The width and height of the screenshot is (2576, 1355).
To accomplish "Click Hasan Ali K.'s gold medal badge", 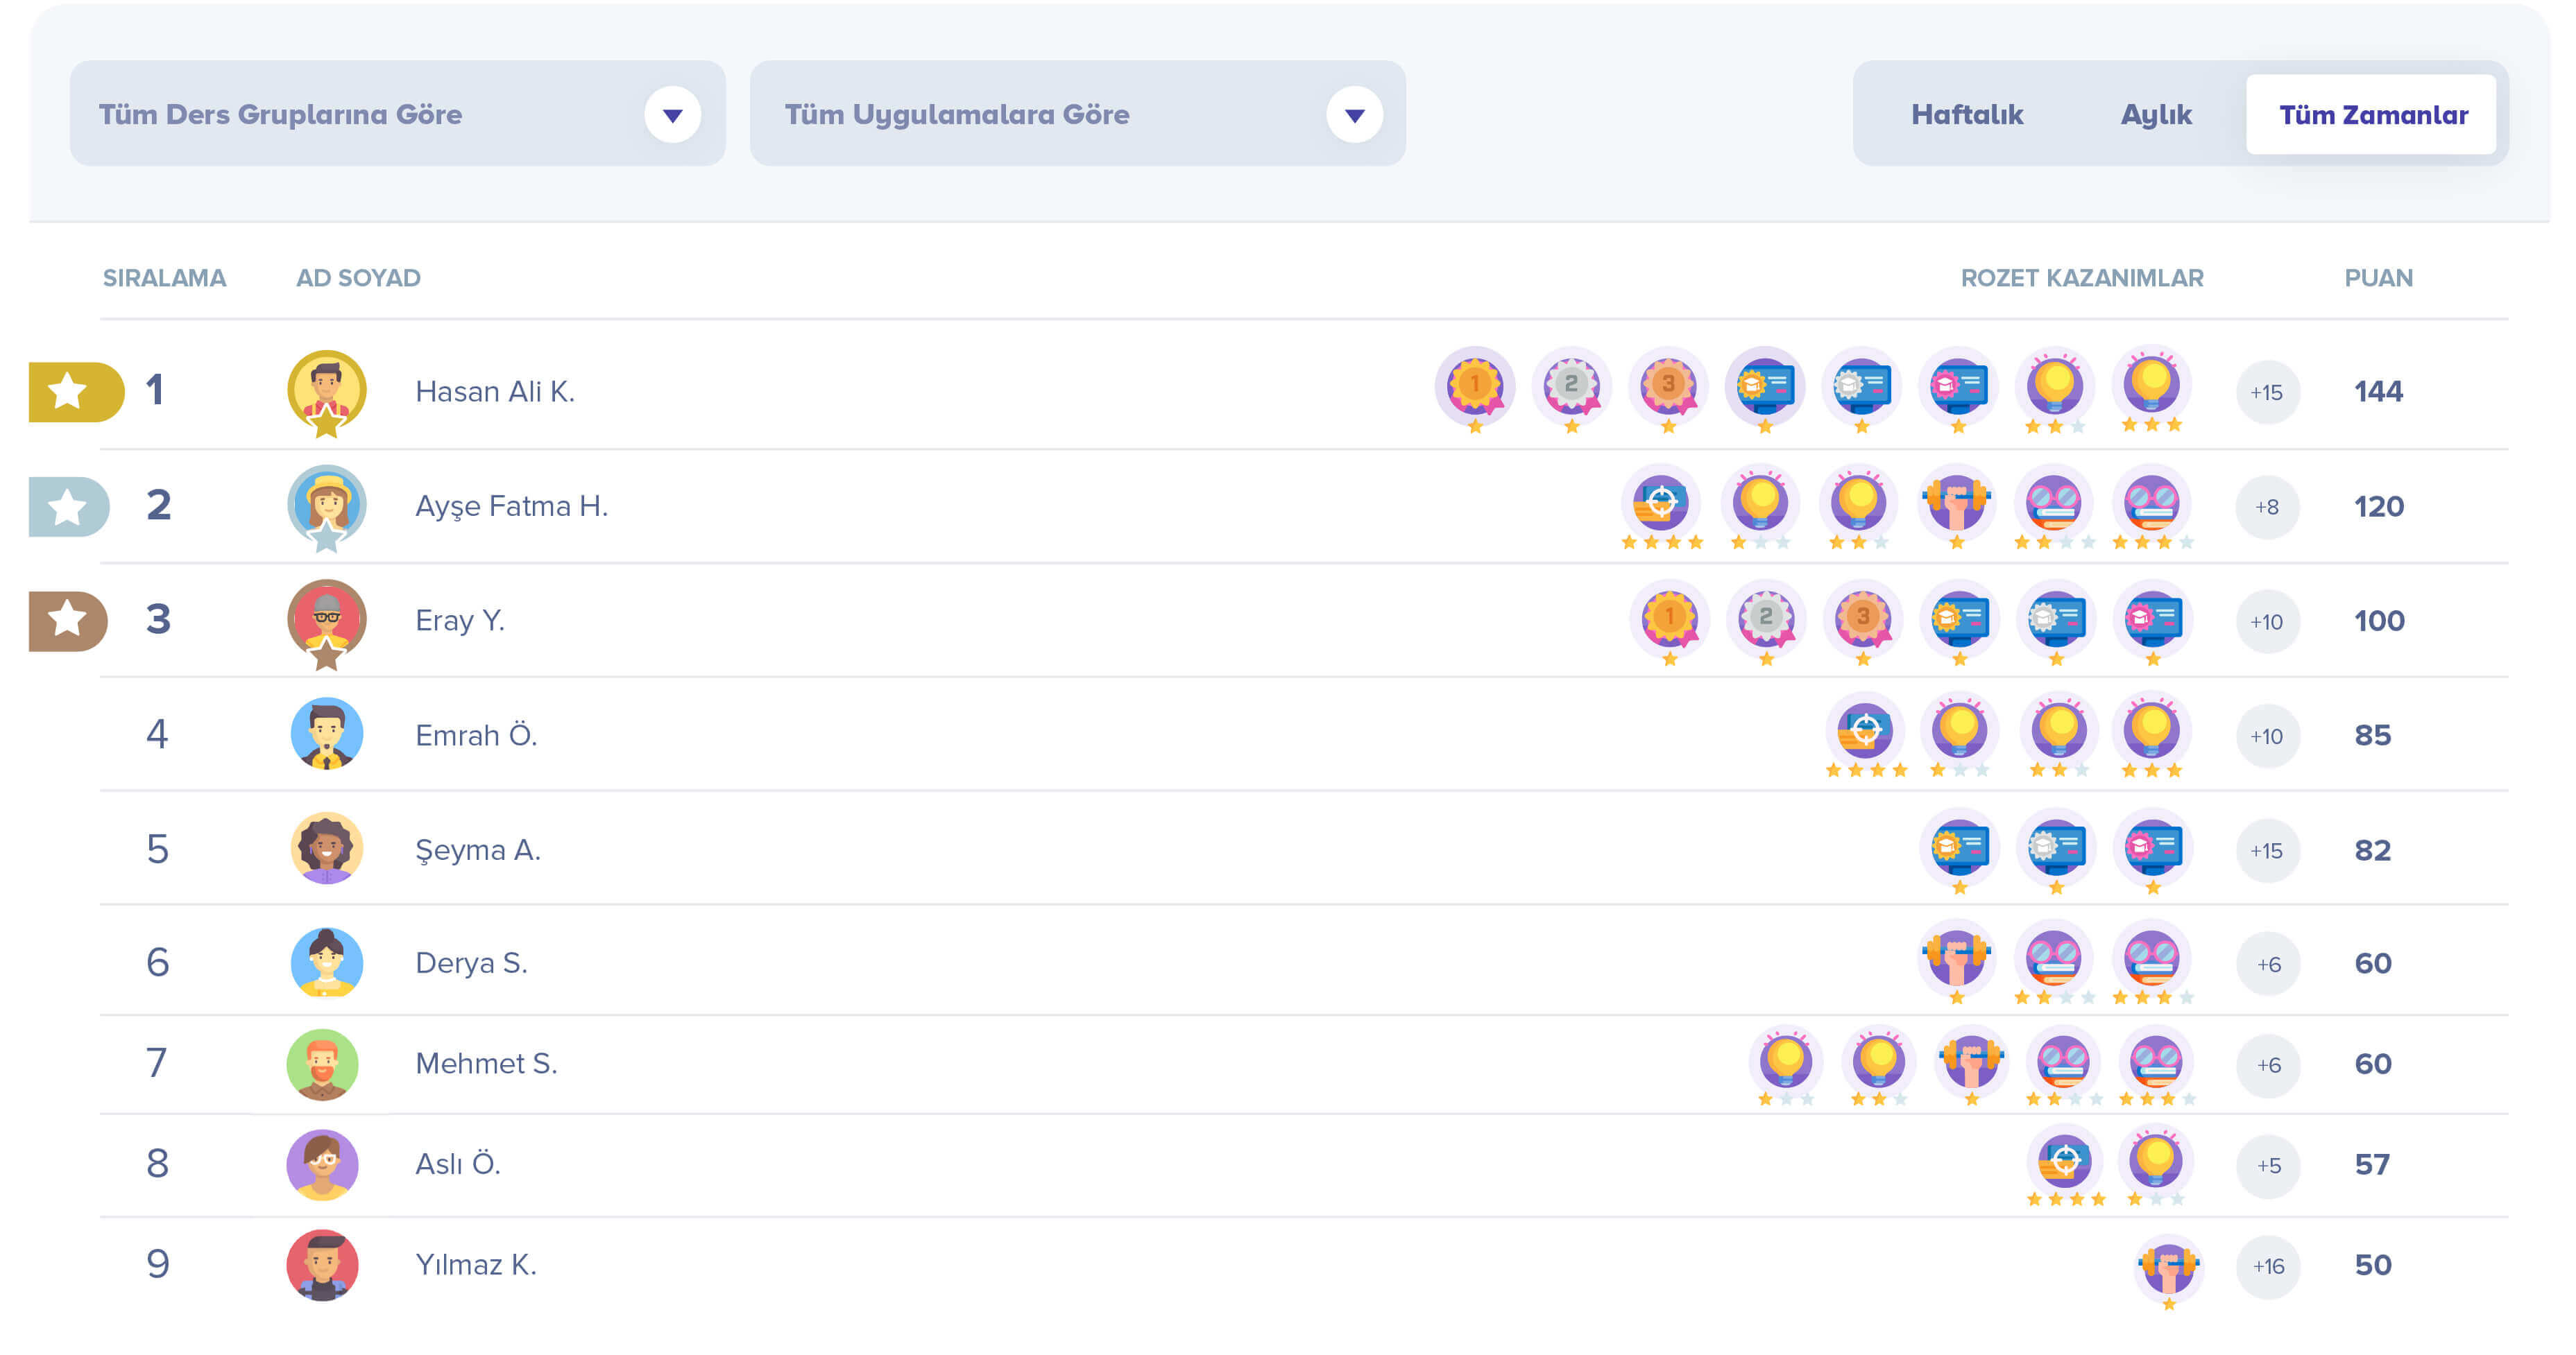I will pos(1474,385).
